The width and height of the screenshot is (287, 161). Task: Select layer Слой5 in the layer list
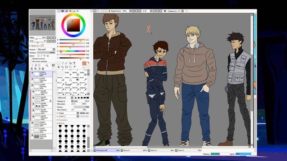coord(43,111)
